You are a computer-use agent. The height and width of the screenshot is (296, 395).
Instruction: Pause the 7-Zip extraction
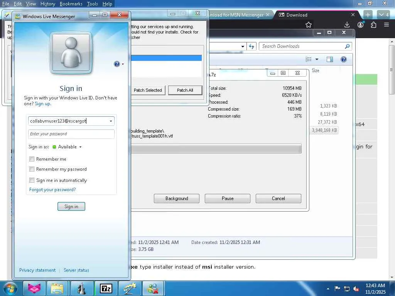point(228,198)
